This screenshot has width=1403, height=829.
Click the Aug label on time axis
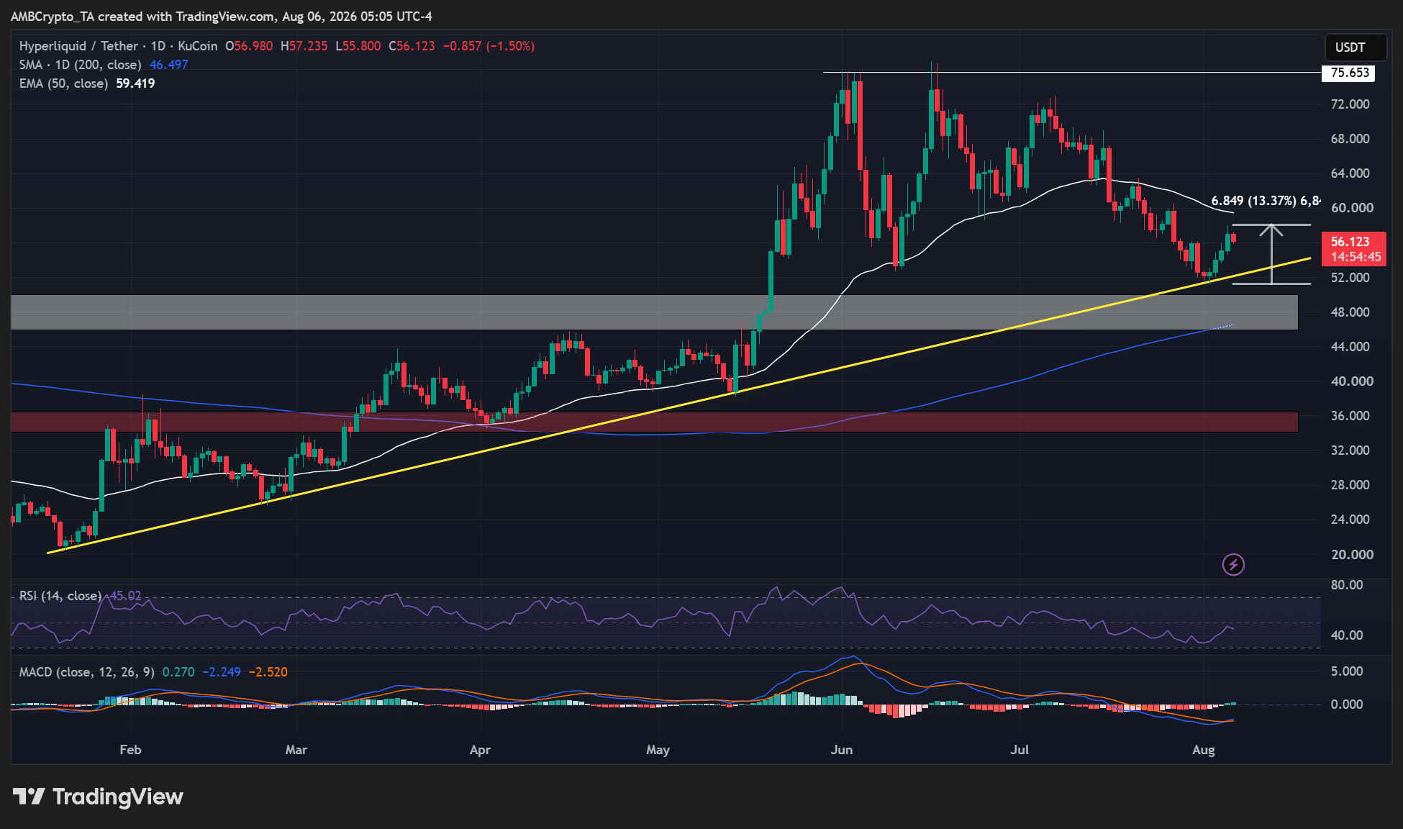[1204, 750]
